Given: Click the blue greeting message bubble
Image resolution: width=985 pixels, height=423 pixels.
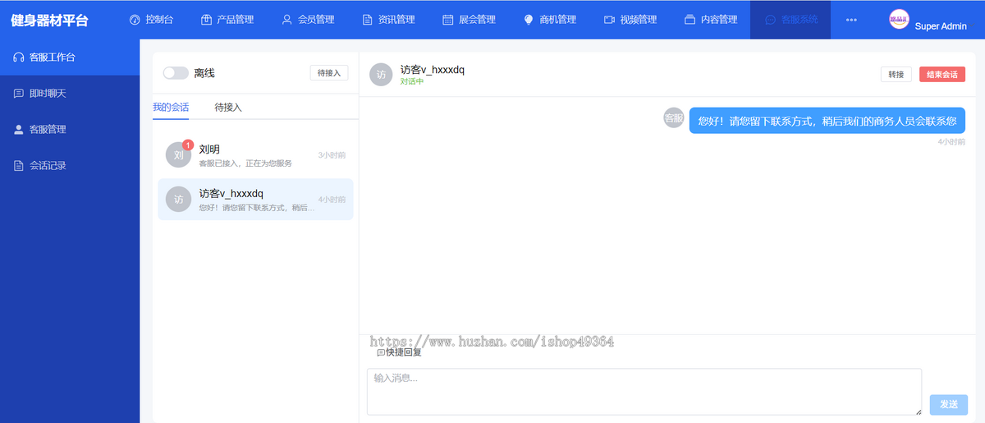Looking at the screenshot, I should (827, 121).
